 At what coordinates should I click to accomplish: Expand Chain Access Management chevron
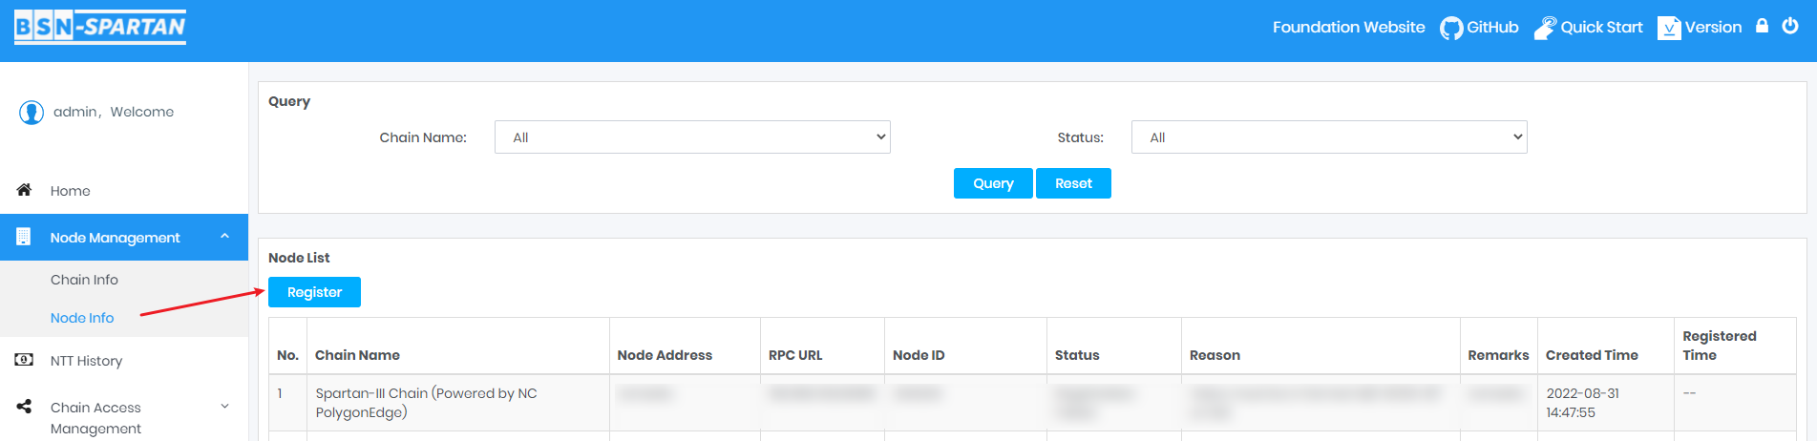(225, 407)
